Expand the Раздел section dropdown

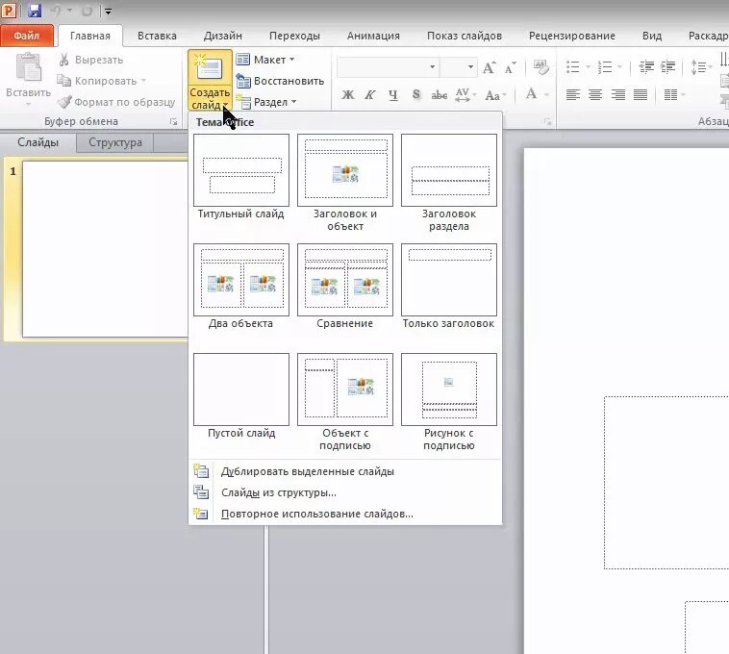point(266,102)
